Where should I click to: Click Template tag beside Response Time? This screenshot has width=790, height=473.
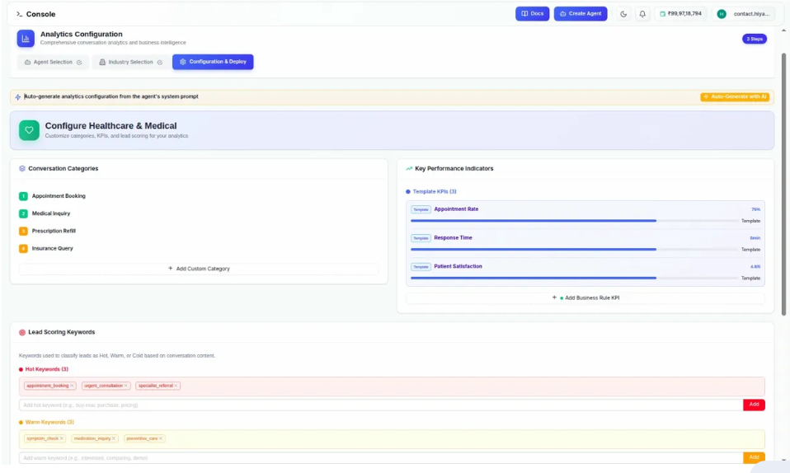[x=421, y=238]
